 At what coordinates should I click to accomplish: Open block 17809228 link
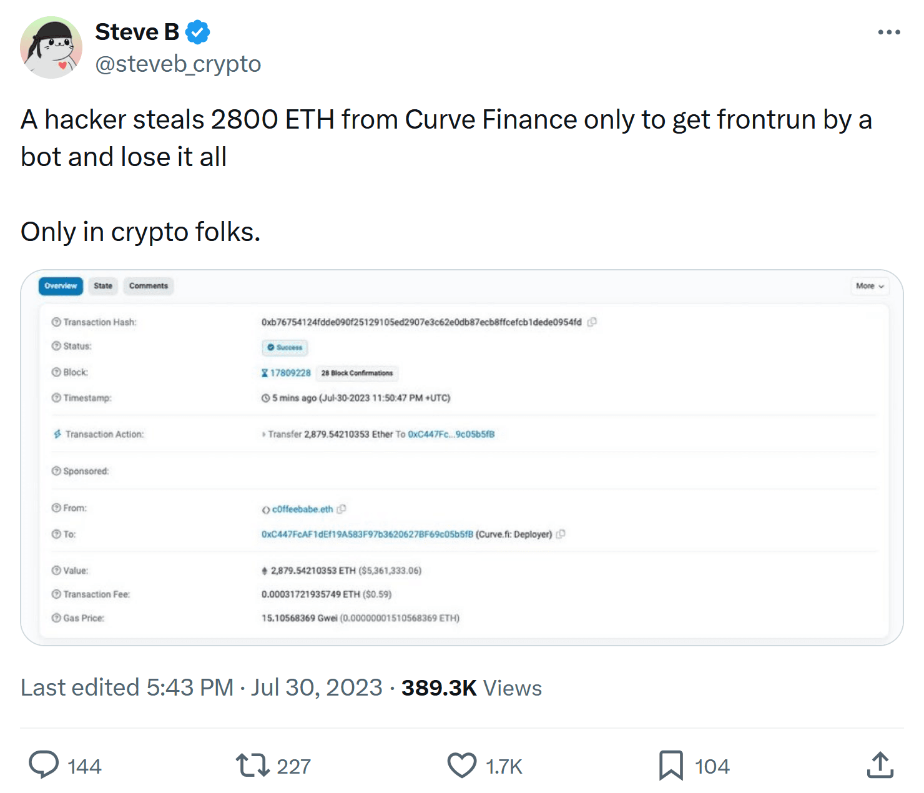click(290, 373)
